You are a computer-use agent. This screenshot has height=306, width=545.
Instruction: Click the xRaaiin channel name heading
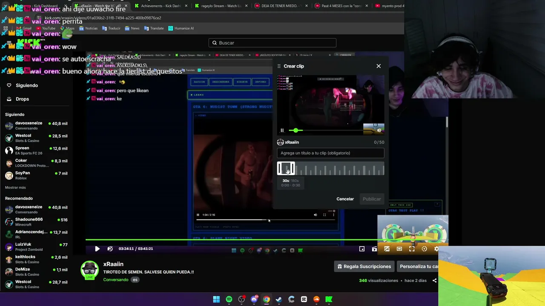(113, 264)
